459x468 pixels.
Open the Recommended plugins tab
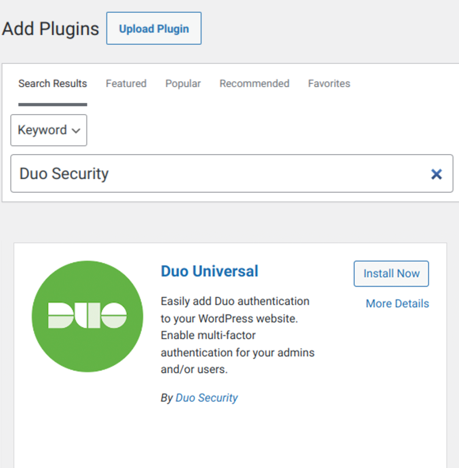(x=254, y=84)
